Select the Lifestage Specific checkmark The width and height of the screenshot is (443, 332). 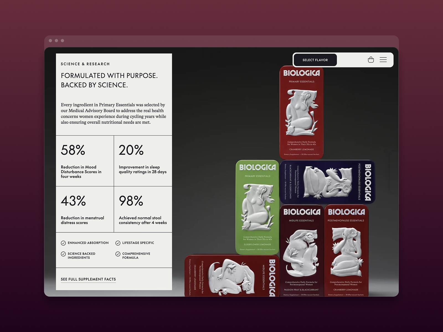tap(117, 243)
